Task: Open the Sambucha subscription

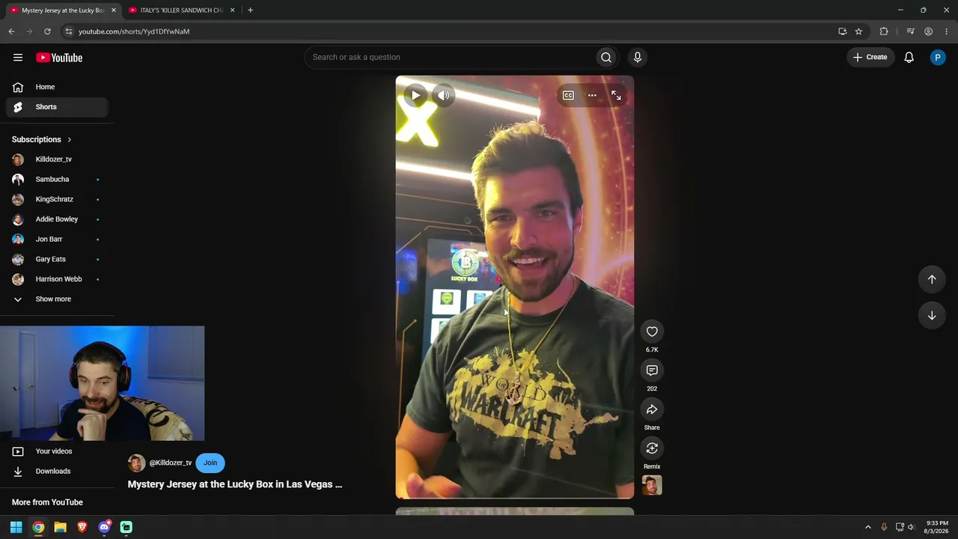Action: click(57, 180)
